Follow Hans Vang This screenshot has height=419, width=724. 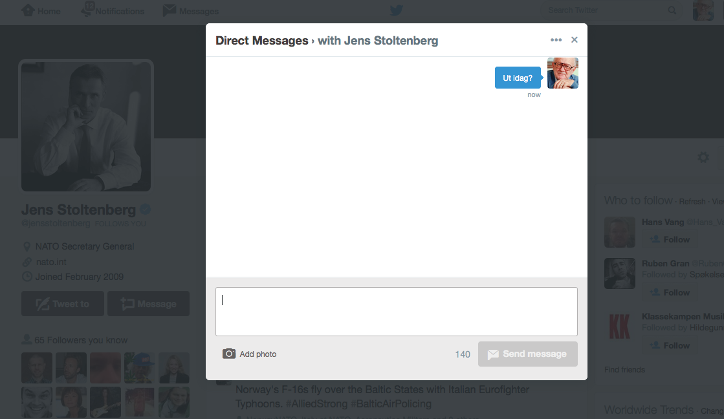tap(670, 239)
